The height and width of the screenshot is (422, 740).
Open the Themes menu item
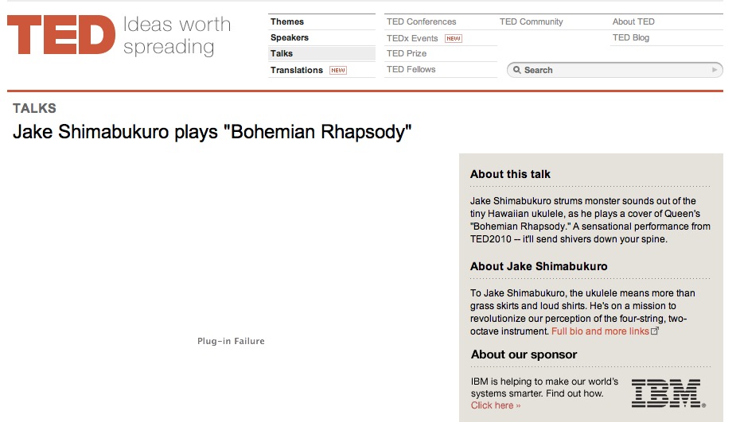tap(287, 21)
